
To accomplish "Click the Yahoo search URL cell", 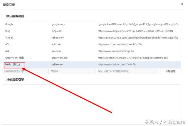I will (138, 38).
